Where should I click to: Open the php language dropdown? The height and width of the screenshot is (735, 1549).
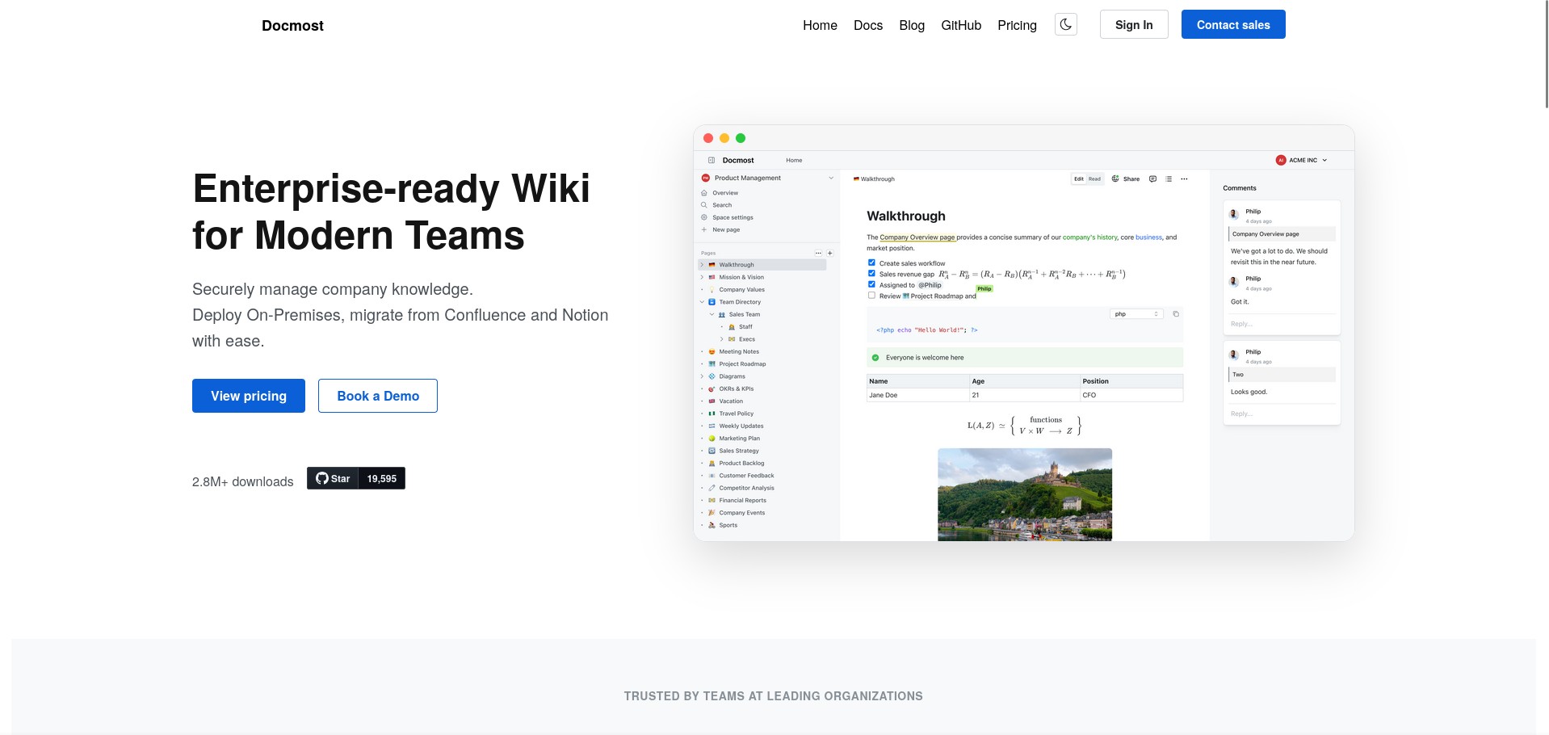[x=1136, y=314]
